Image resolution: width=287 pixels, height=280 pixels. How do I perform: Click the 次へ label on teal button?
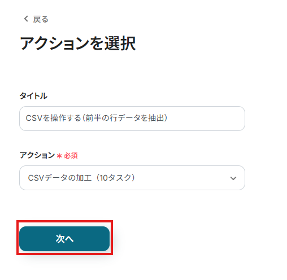pyautogui.click(x=64, y=239)
